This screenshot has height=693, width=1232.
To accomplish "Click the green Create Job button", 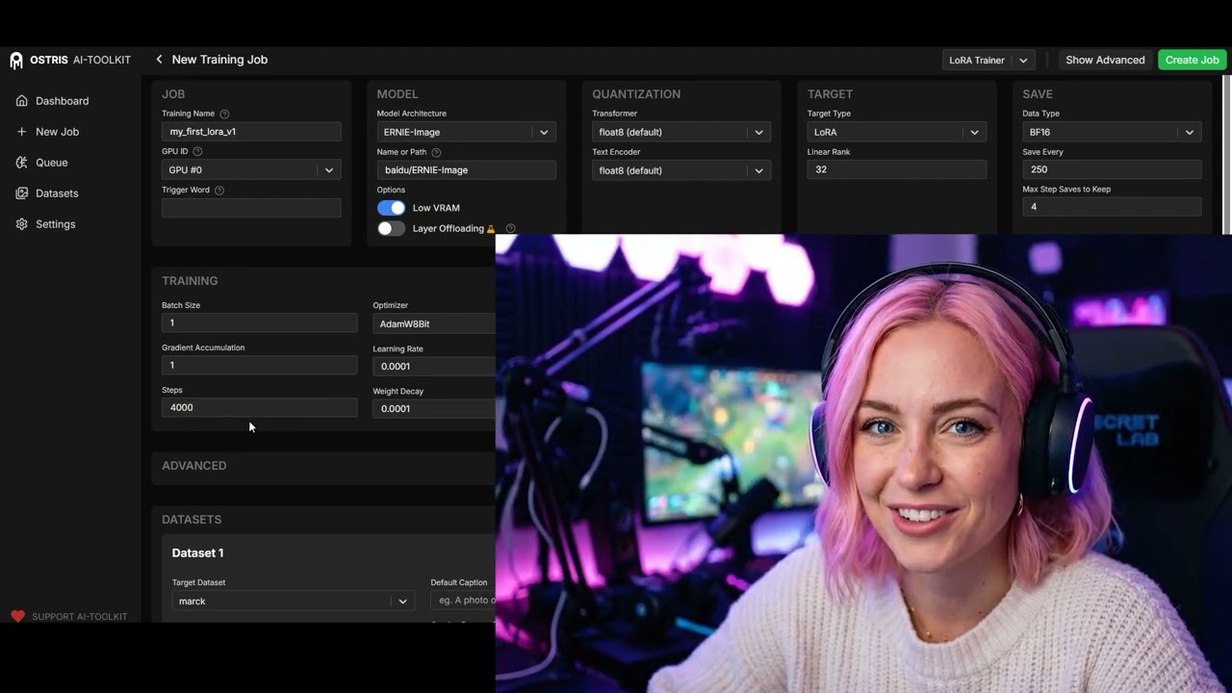I will coord(1192,60).
